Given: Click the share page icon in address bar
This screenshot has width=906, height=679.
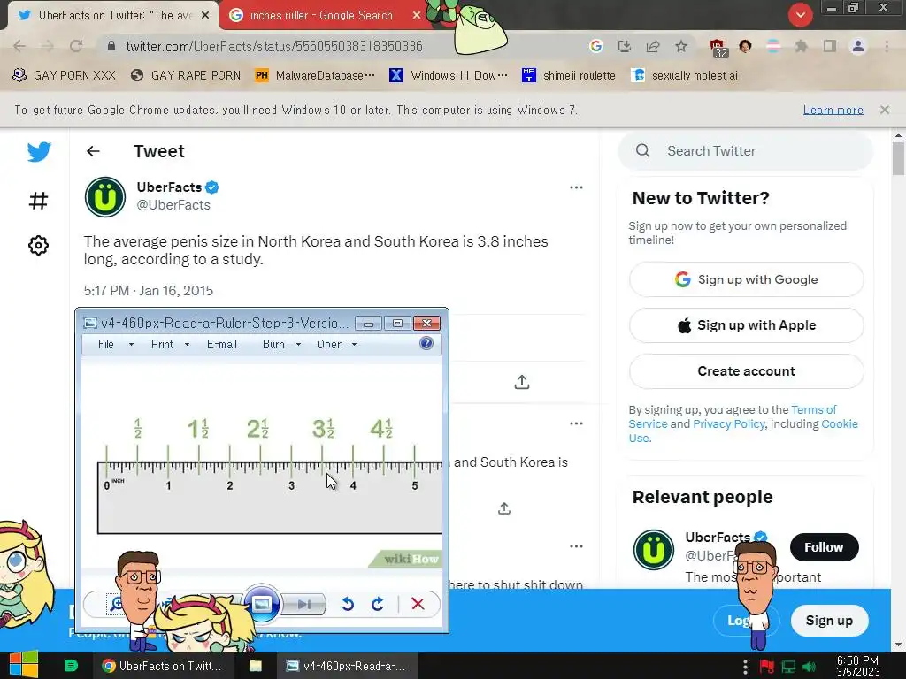Looking at the screenshot, I should (x=653, y=46).
